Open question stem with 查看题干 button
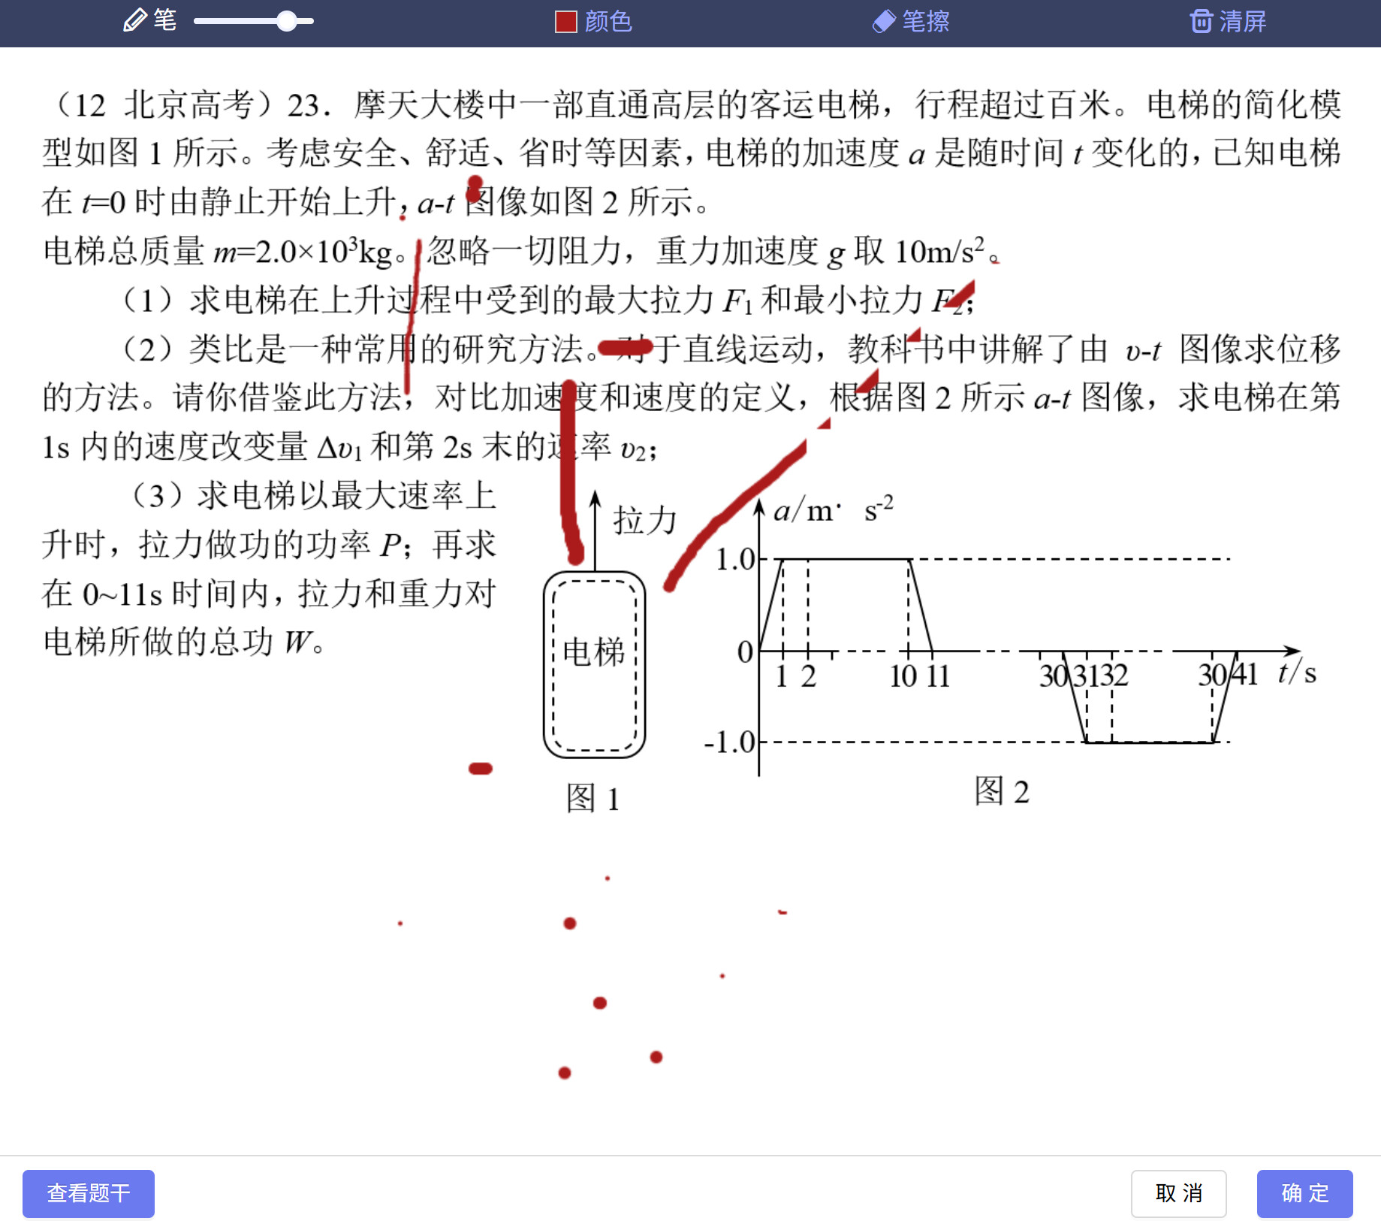 point(89,1193)
